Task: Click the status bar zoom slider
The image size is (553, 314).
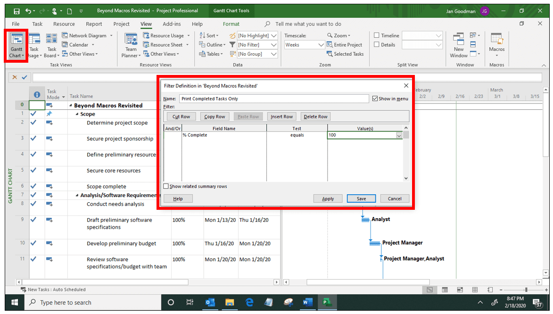Action: coord(526,289)
